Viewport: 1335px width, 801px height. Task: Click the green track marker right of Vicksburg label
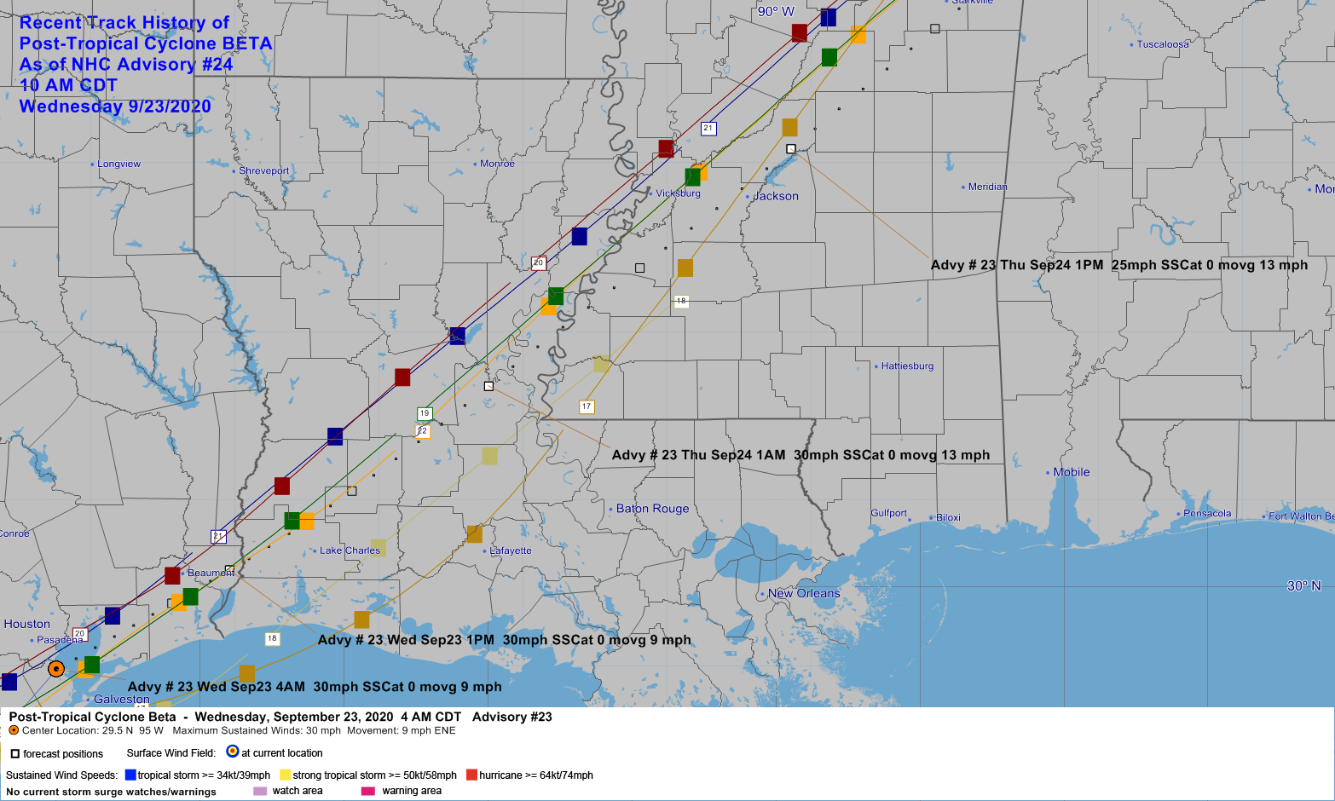[x=692, y=176]
